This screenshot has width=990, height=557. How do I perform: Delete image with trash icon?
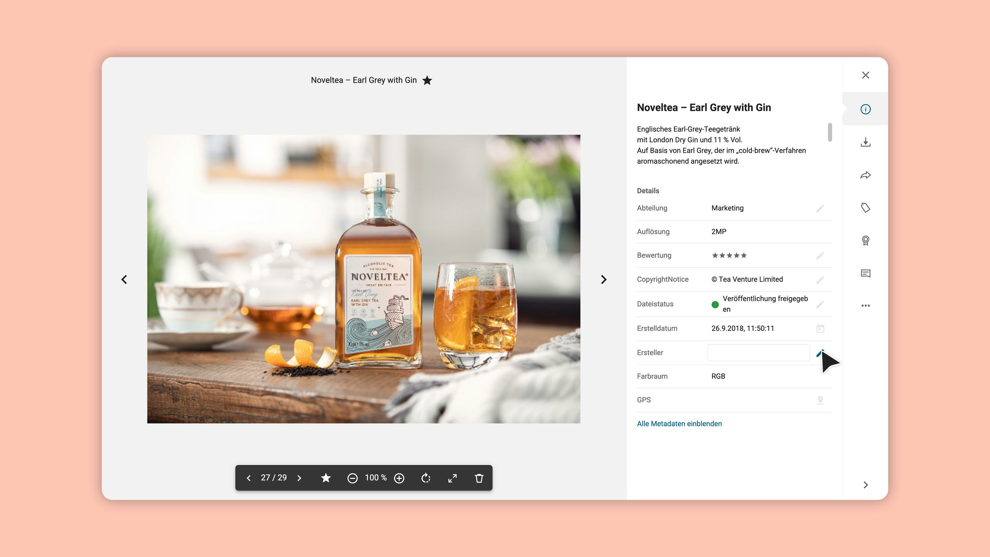click(x=479, y=478)
